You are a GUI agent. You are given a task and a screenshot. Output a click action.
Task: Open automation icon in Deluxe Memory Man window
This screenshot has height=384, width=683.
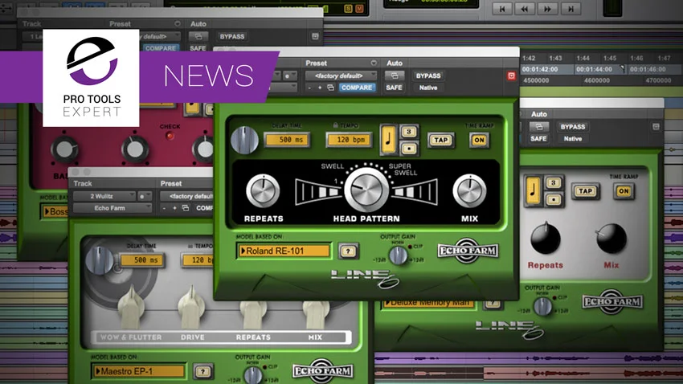coord(539,127)
